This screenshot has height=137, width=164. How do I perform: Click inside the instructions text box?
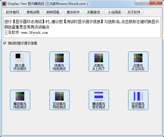[82, 27]
